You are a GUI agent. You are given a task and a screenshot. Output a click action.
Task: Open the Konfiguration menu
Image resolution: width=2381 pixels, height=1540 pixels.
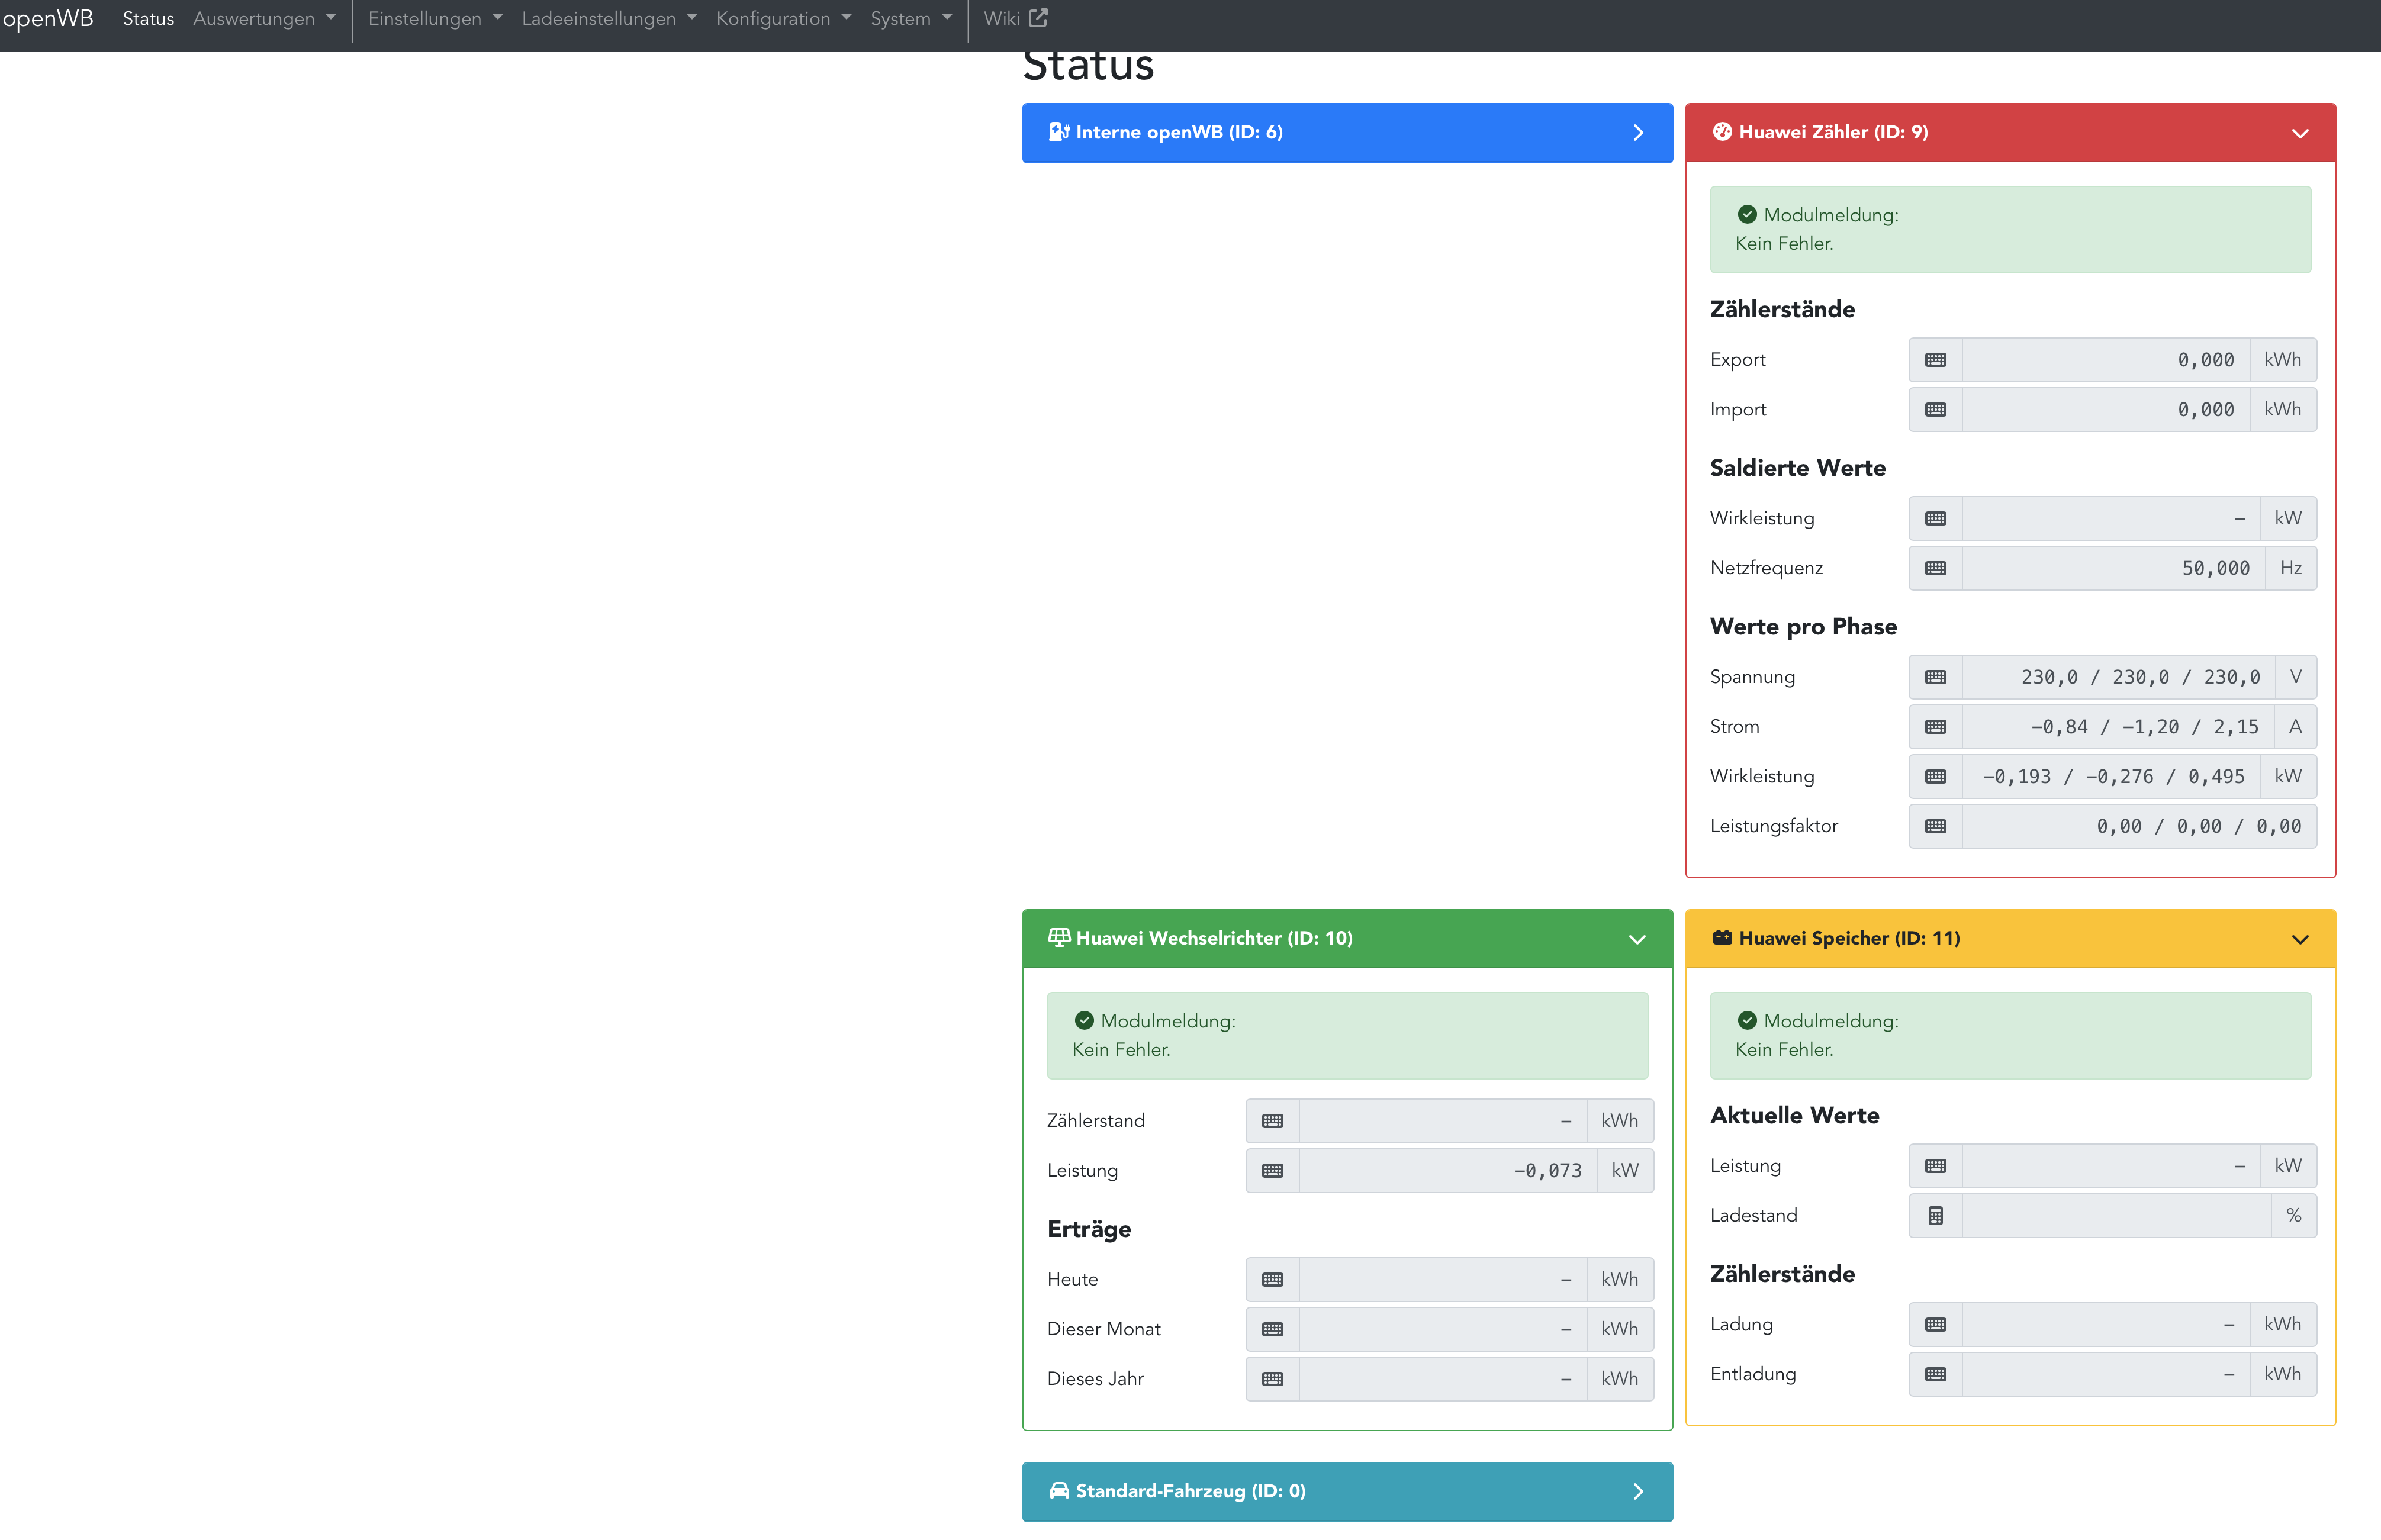(783, 18)
